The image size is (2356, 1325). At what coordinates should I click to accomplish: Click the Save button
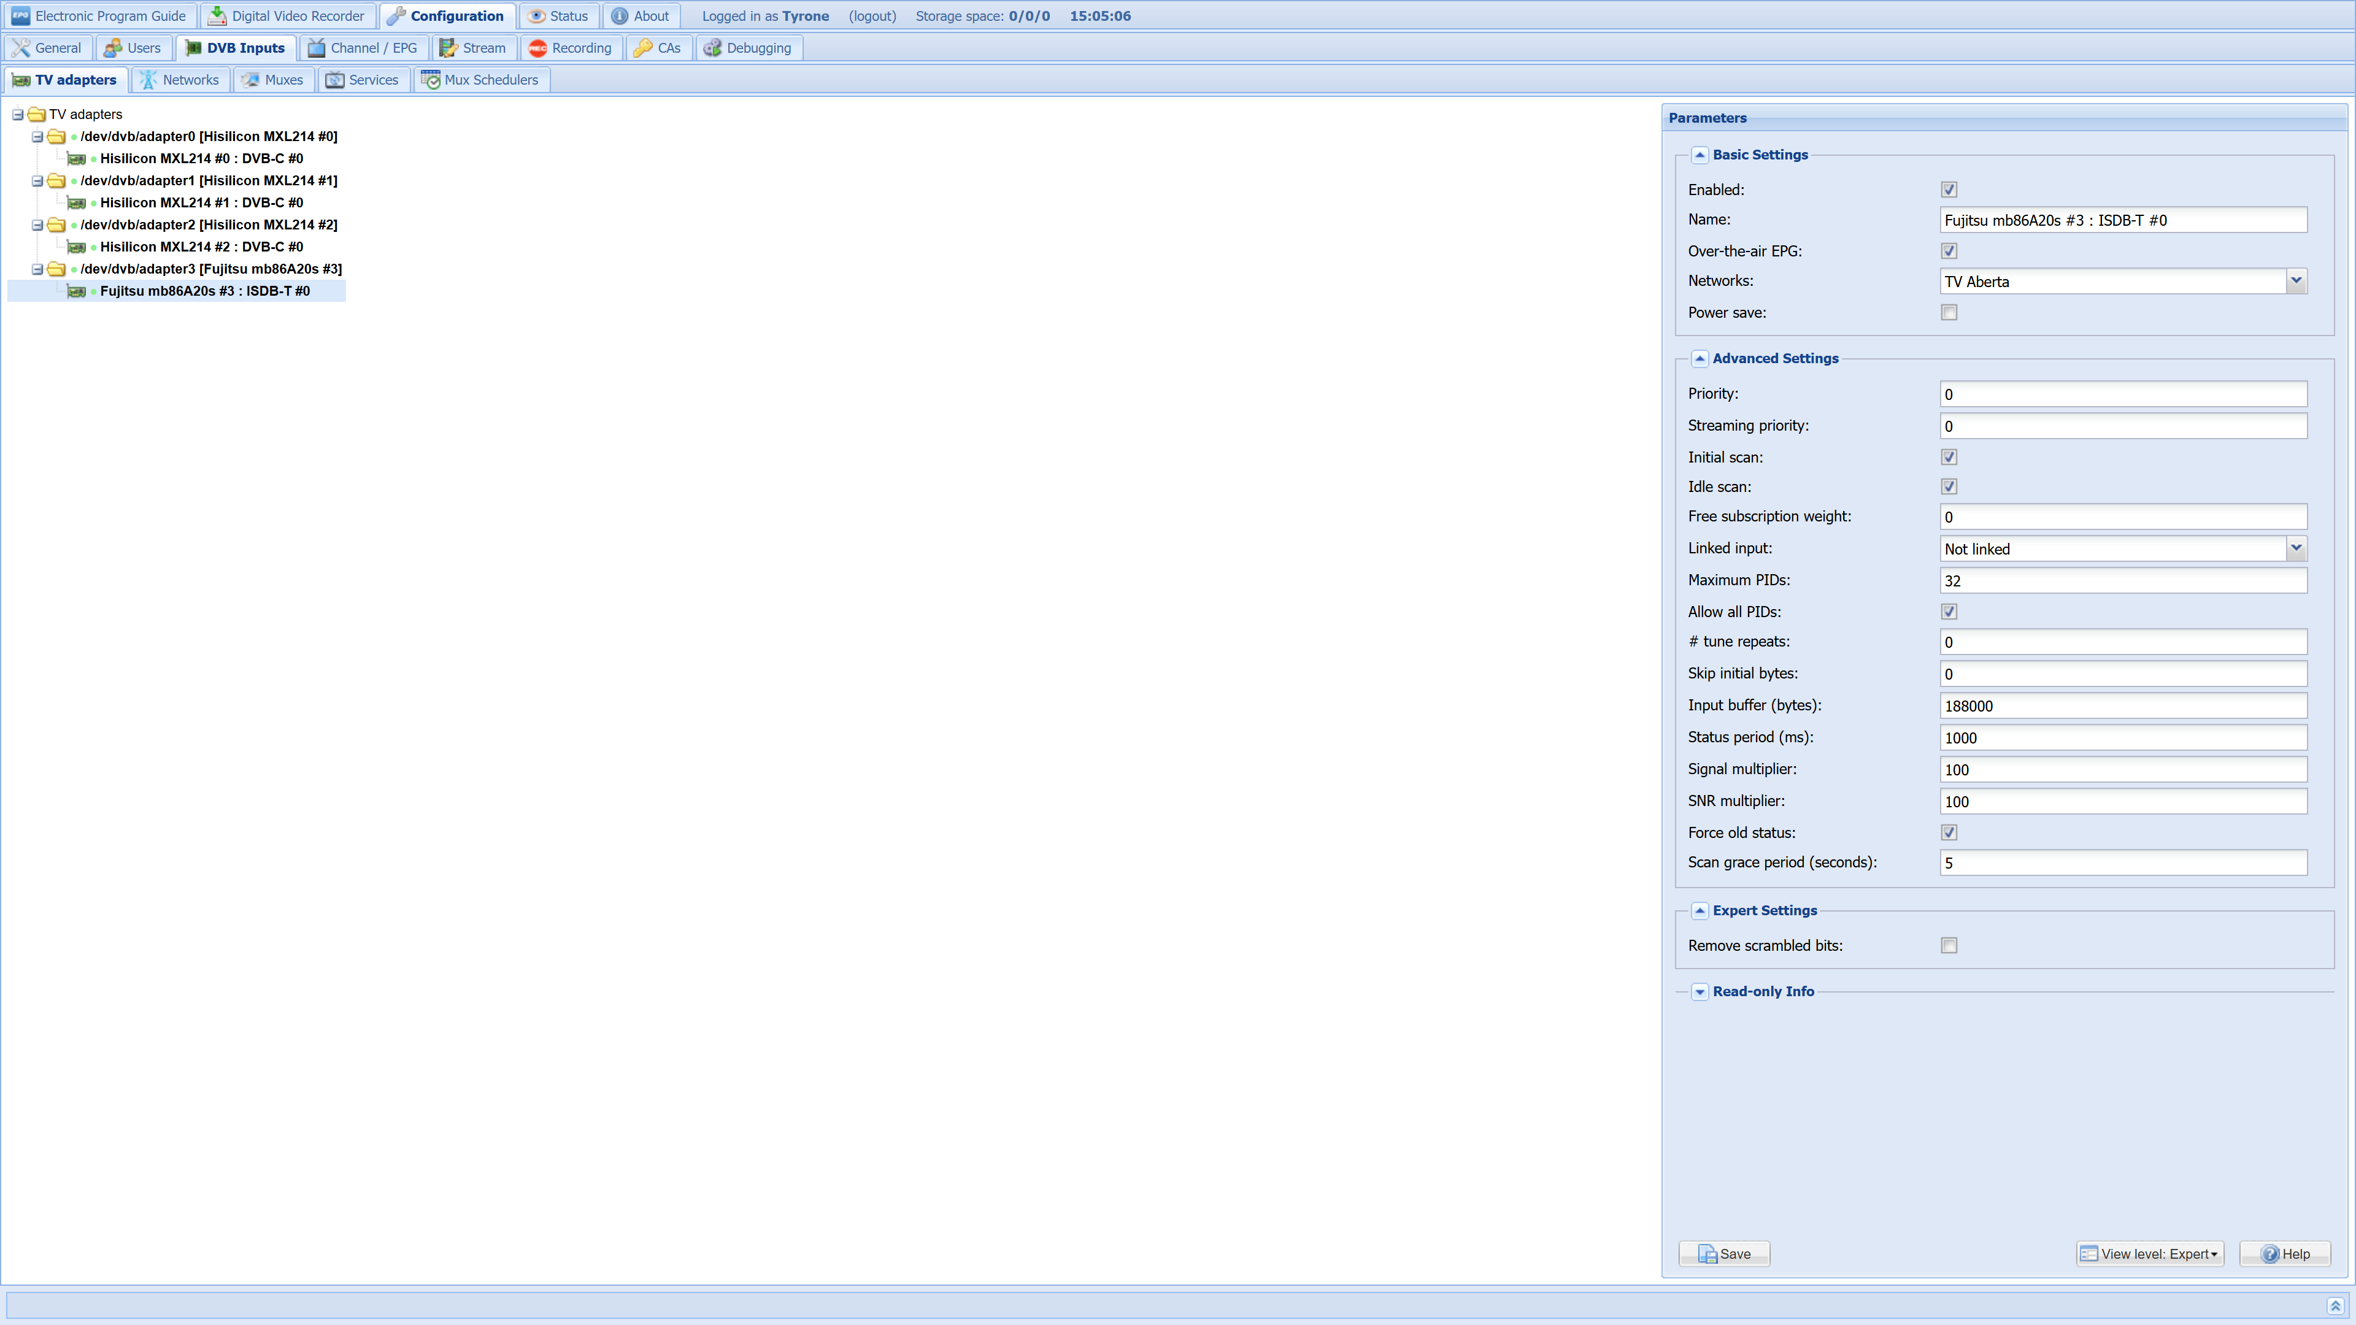1724,1254
